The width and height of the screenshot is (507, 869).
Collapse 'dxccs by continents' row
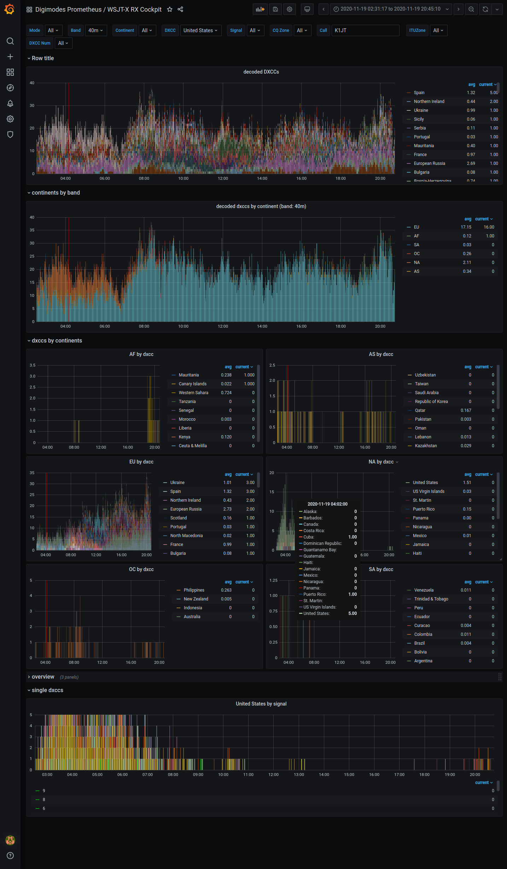(x=55, y=340)
